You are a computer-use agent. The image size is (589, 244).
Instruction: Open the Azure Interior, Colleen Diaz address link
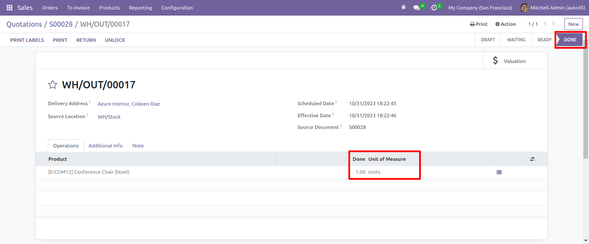pyautogui.click(x=129, y=104)
